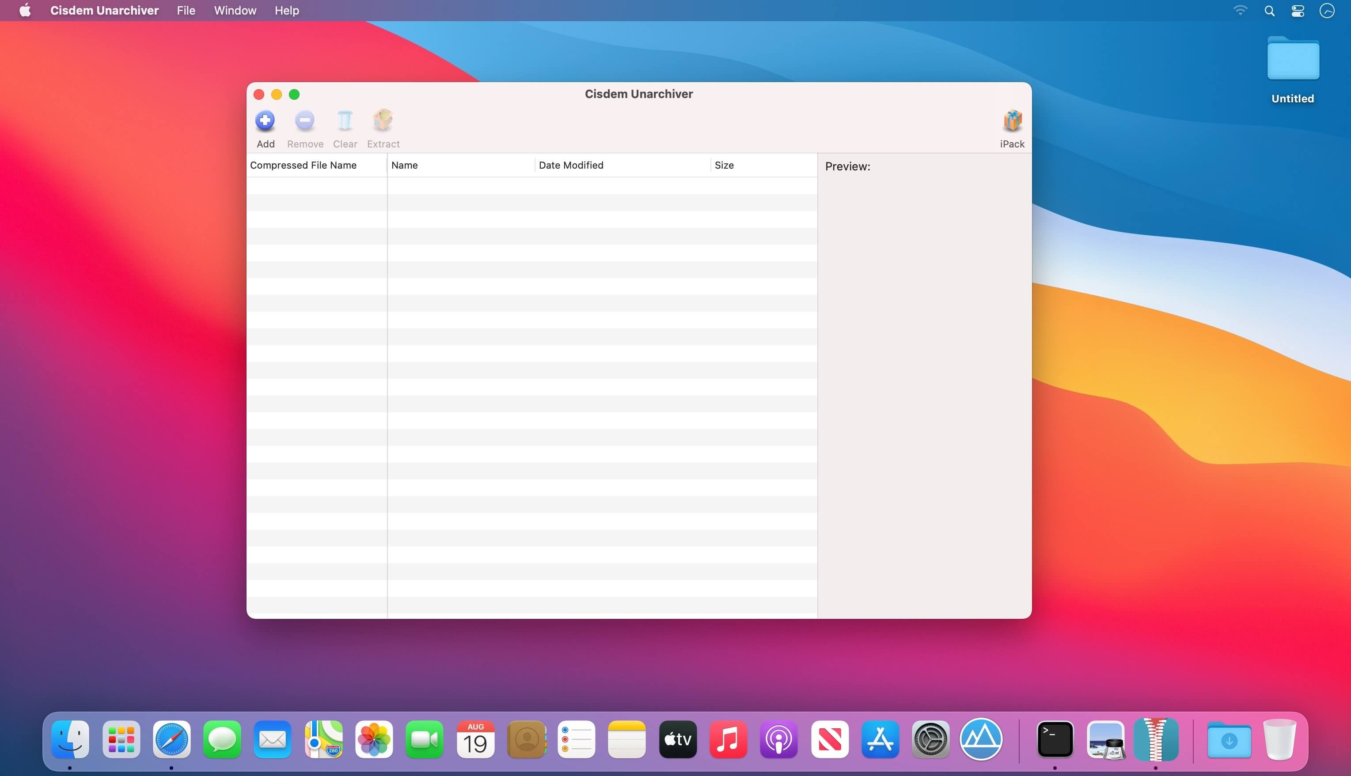This screenshot has width=1351, height=776.
Task: Open Control Center in menu bar
Action: click(x=1298, y=11)
